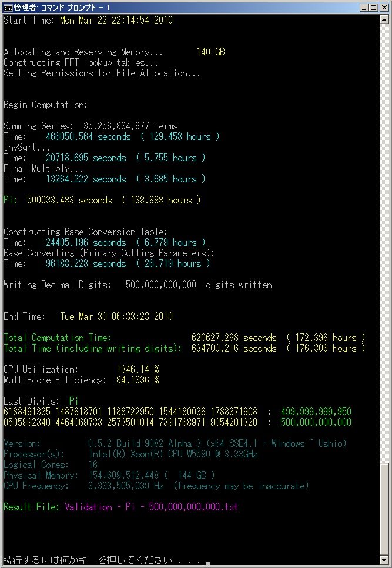Screen dimensions: 392x568
Task: Click the Result File validation filename
Action: pos(152,507)
